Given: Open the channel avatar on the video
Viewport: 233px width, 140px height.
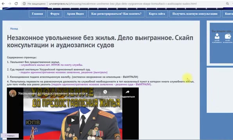Looking at the screenshot, I should coord(13,93).
